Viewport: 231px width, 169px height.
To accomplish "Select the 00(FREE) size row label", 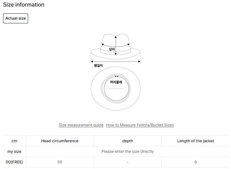I will pyautogui.click(x=14, y=162).
